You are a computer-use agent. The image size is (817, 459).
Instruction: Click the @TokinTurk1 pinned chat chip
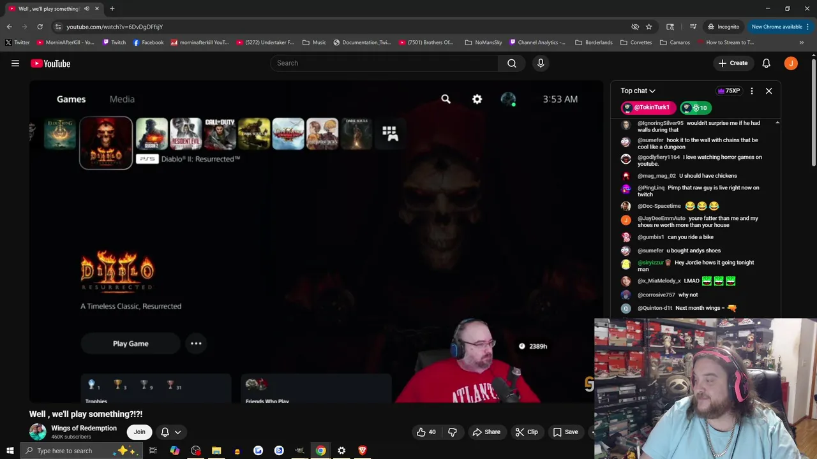[647, 108]
